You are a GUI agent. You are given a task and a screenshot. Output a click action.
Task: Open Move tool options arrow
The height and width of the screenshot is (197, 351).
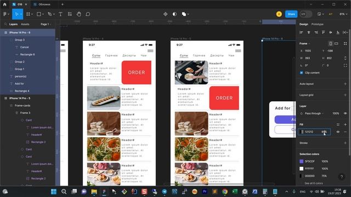pos(21,14)
